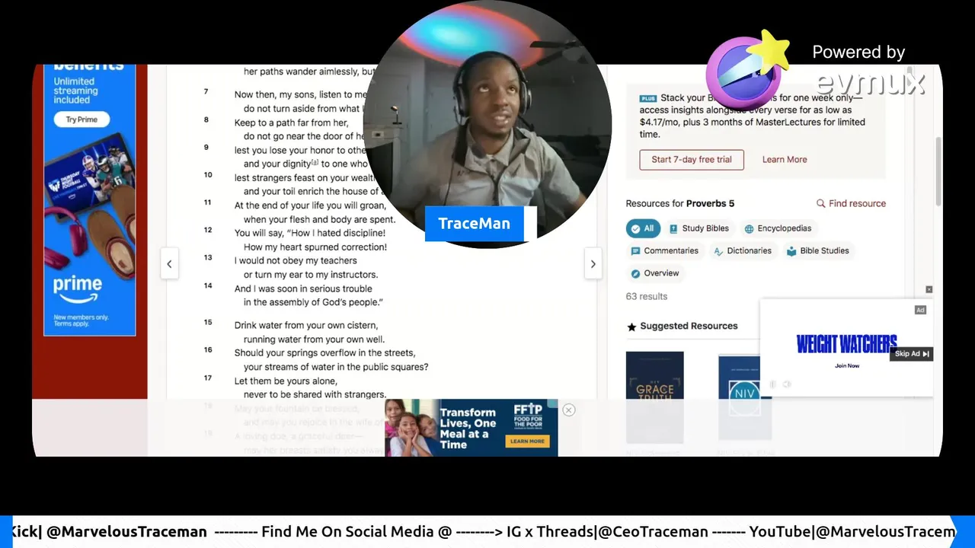The height and width of the screenshot is (548, 975).
Task: Select the Overview resource filter
Action: [654, 273]
